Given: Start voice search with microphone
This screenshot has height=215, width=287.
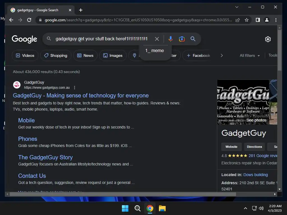Looking at the screenshot, I should point(171,39).
